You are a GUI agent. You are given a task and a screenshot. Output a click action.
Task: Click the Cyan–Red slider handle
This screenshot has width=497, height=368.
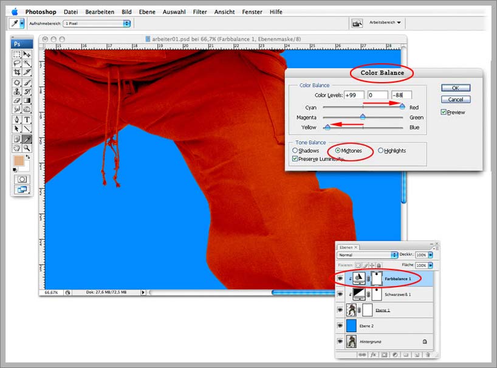pyautogui.click(x=402, y=106)
